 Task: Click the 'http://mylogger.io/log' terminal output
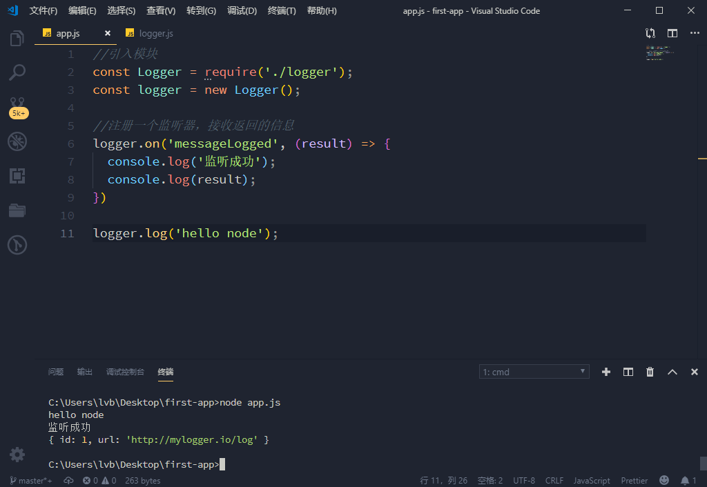pos(192,439)
